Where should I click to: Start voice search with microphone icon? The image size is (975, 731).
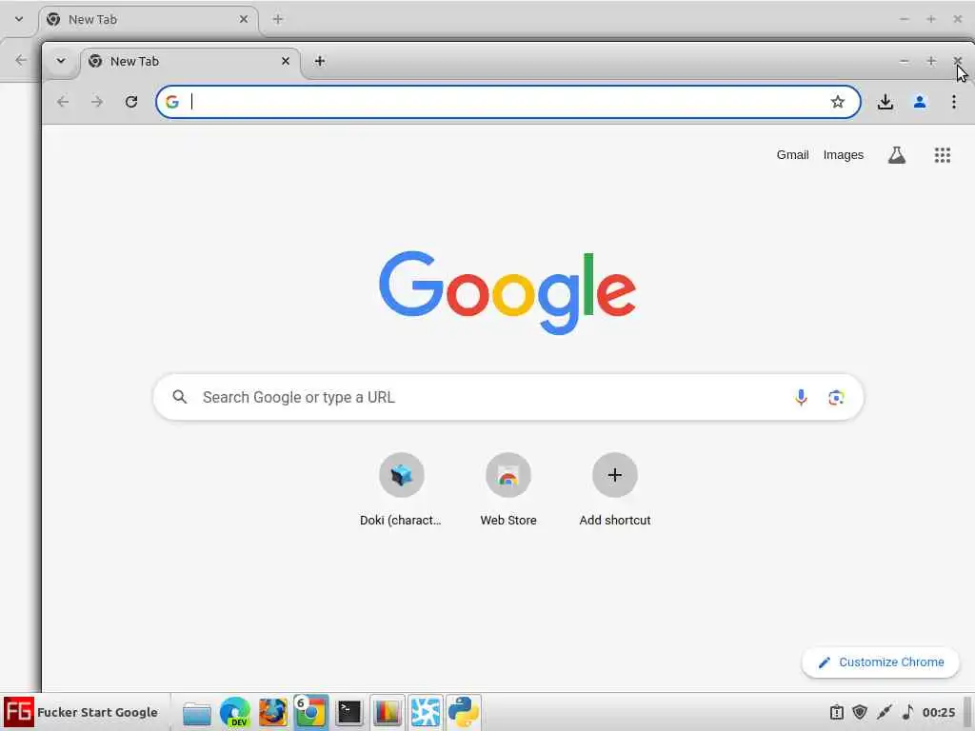[801, 397]
